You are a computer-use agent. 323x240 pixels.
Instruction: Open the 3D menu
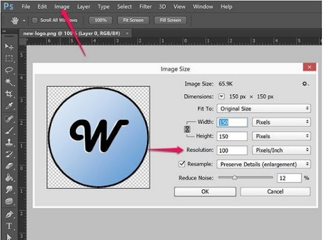click(x=162, y=7)
